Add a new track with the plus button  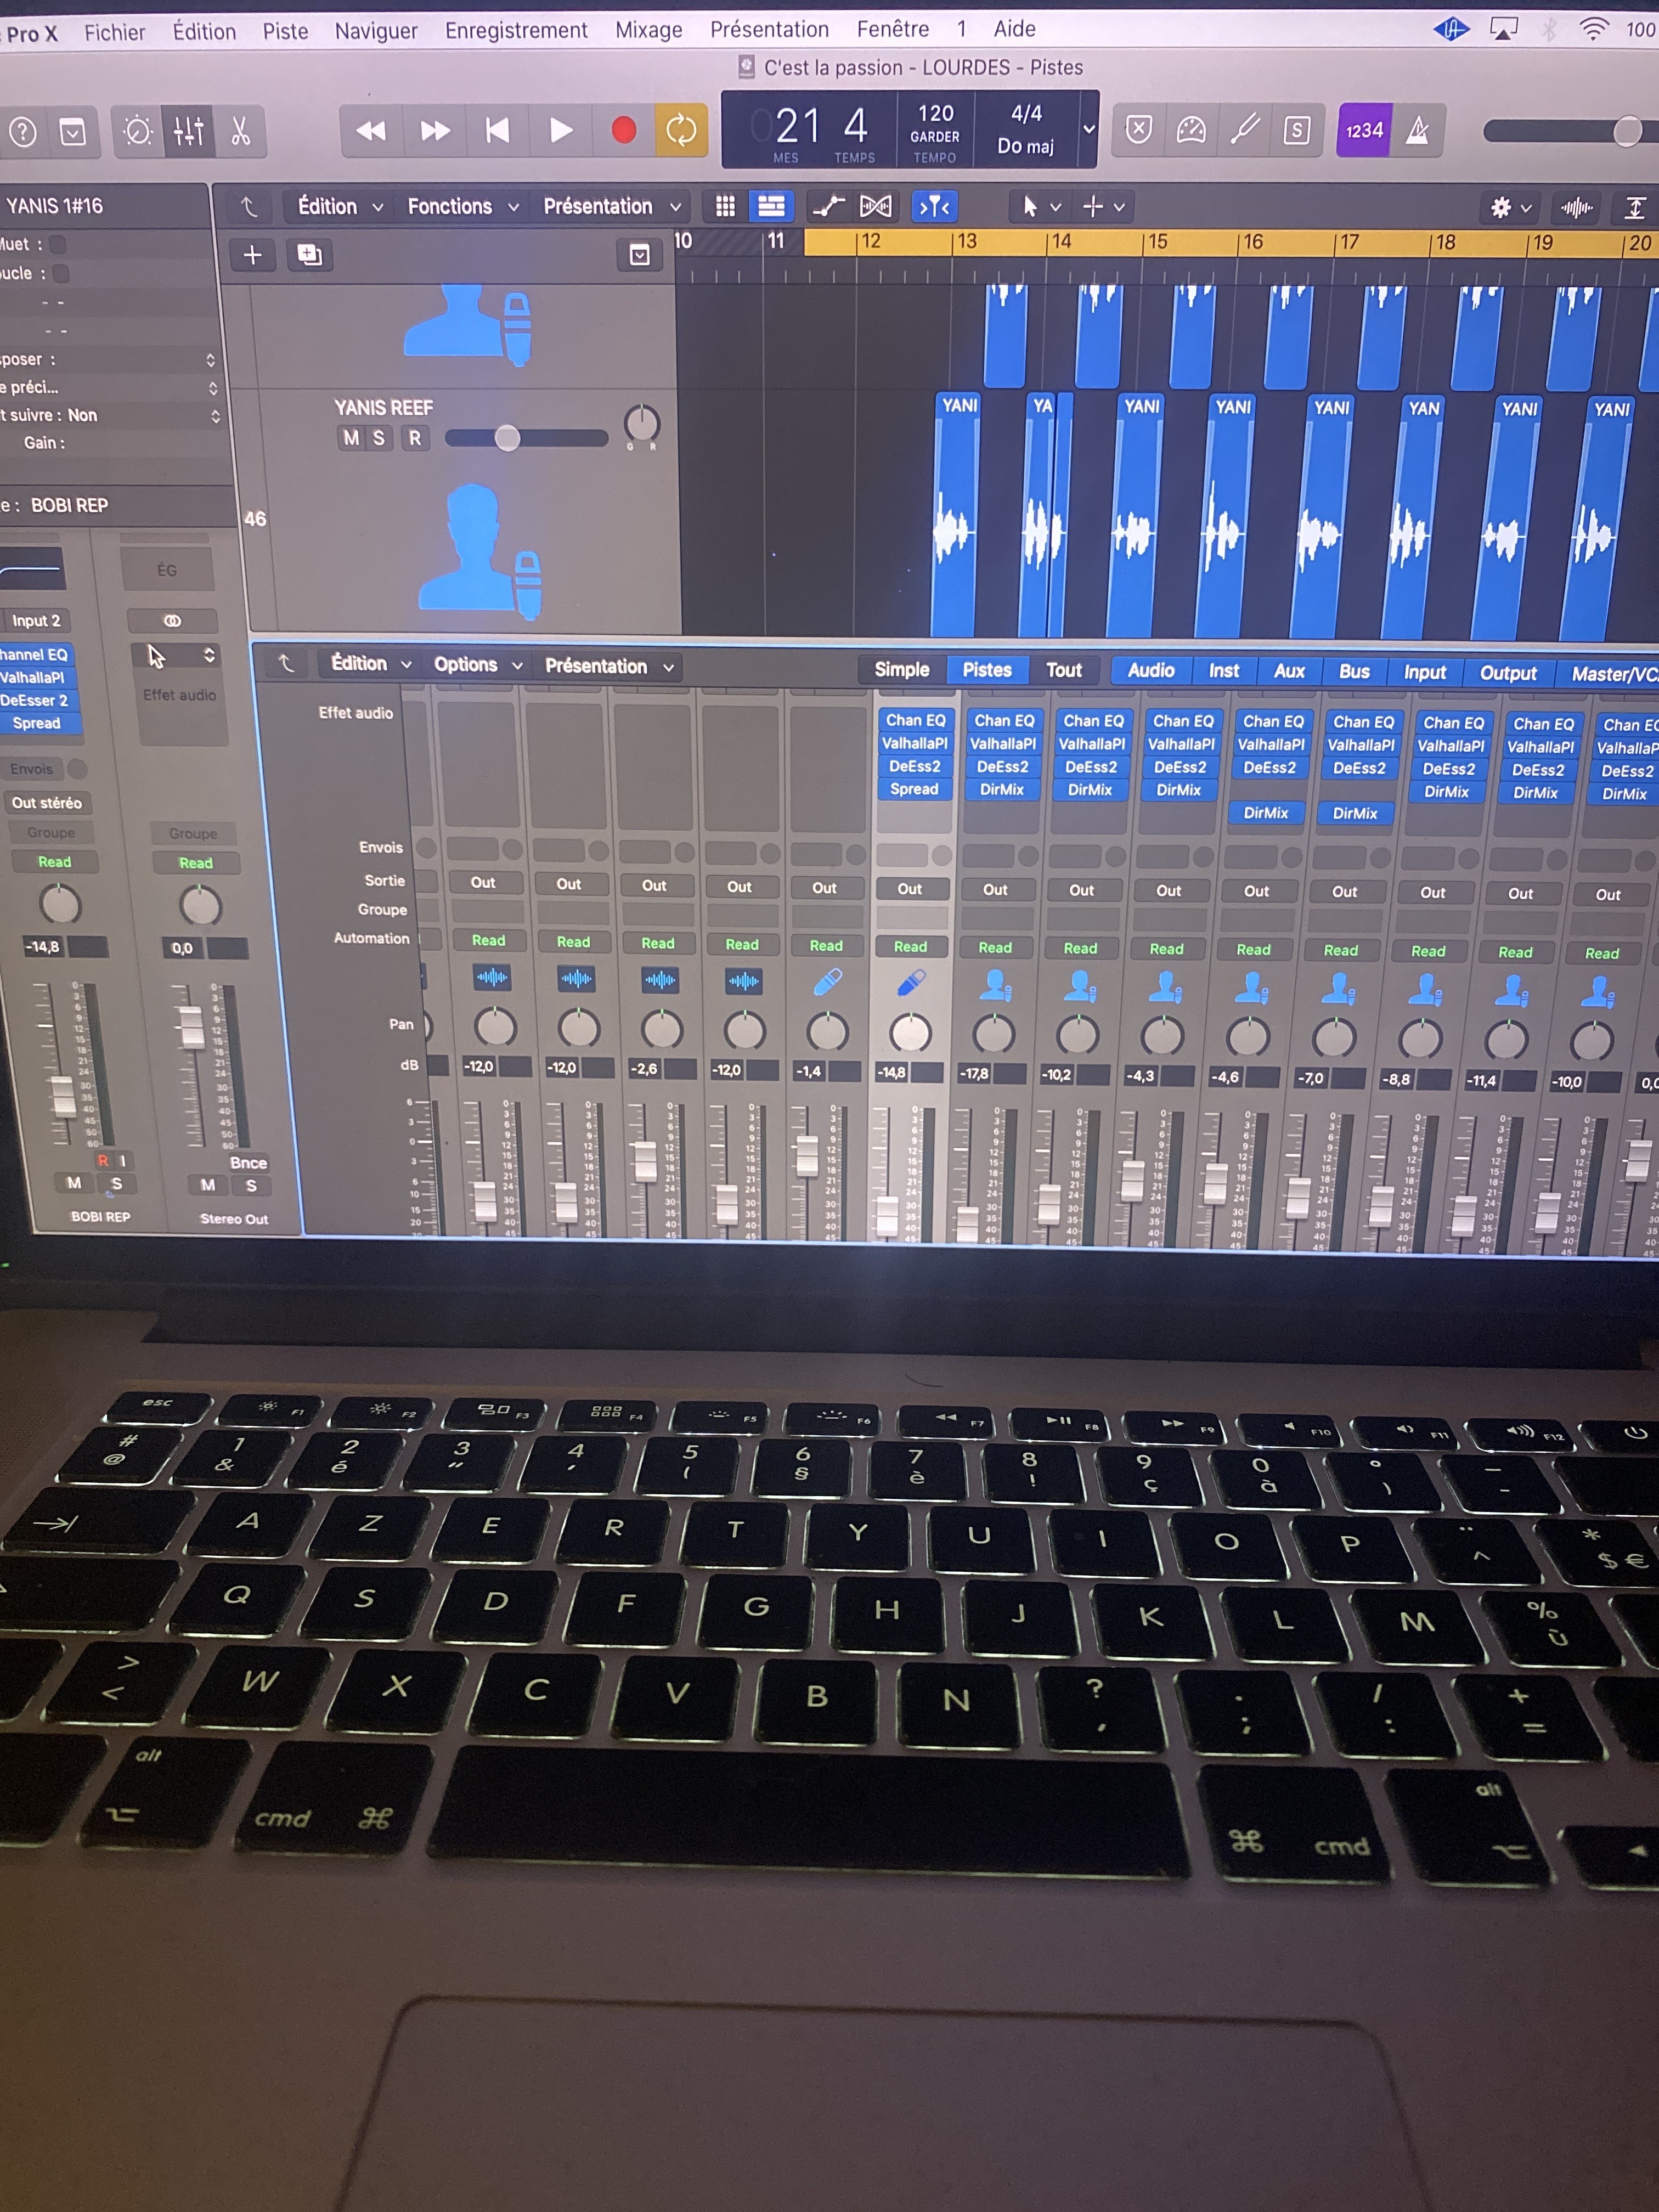pos(252,255)
